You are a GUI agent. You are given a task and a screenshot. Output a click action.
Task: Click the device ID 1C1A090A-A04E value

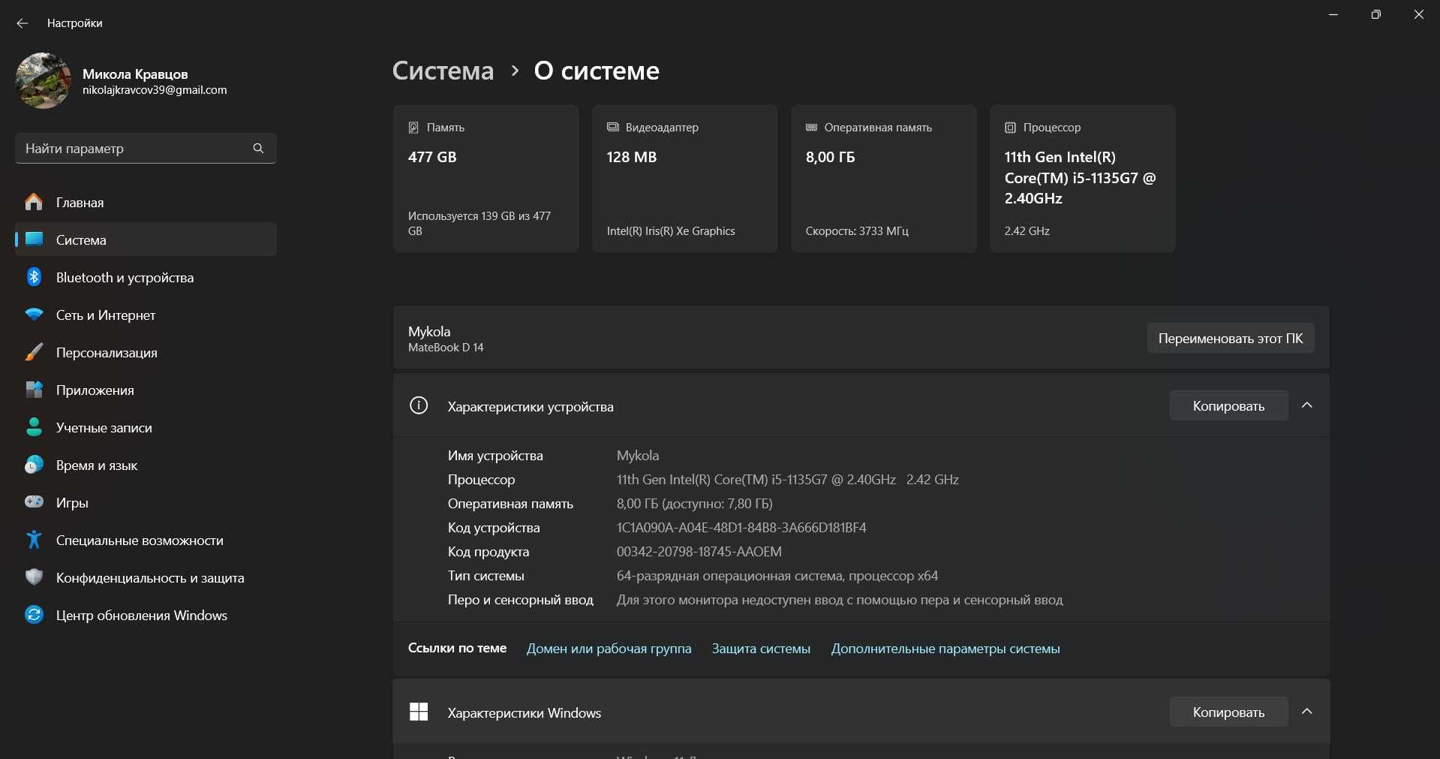coord(741,527)
